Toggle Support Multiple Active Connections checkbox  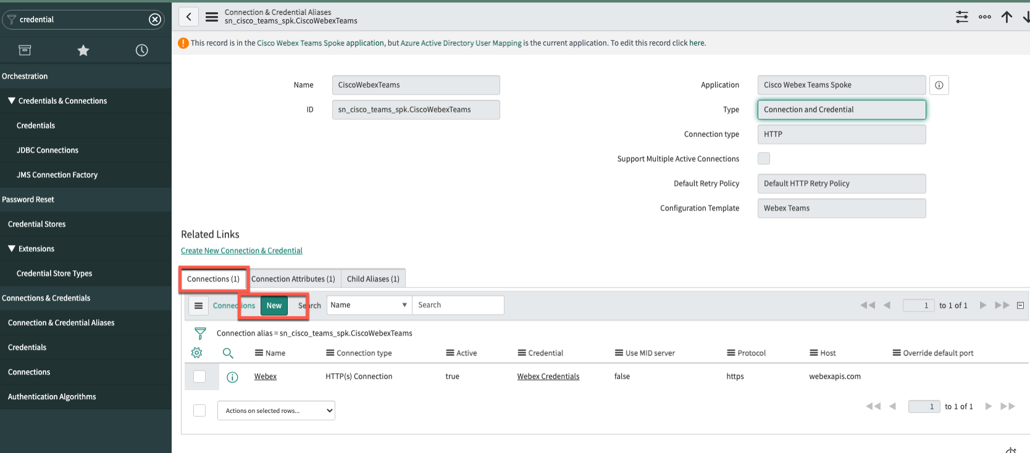pos(764,159)
